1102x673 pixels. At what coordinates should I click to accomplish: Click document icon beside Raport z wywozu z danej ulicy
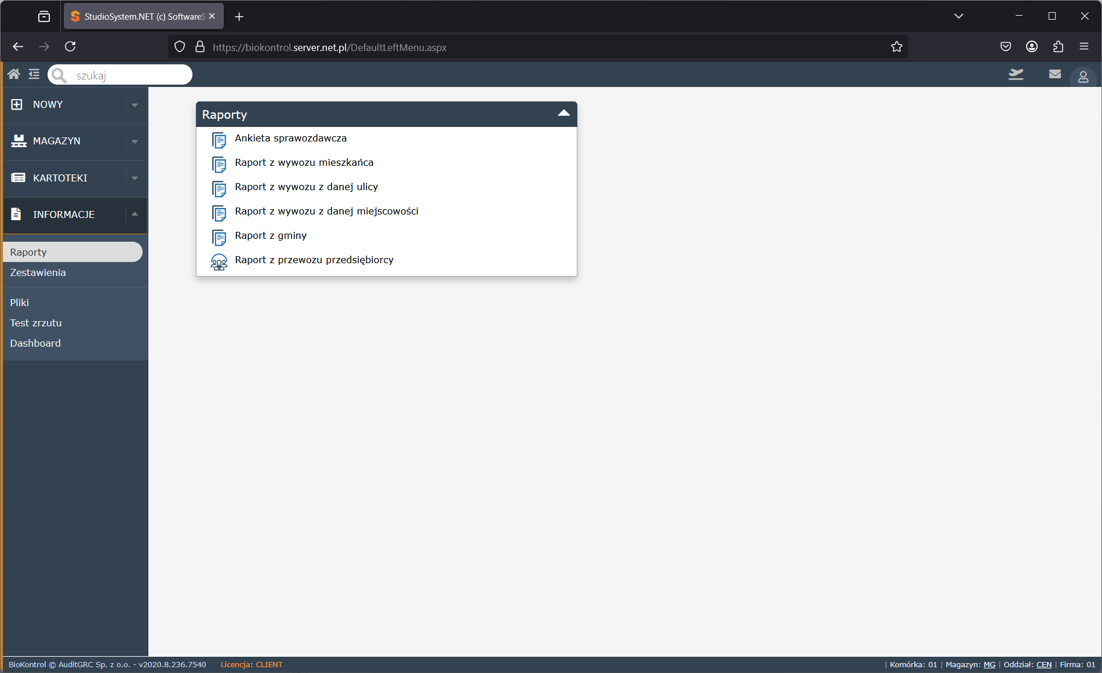(219, 189)
